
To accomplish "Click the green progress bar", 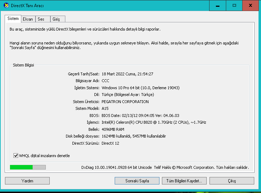I will click(x=28, y=167).
